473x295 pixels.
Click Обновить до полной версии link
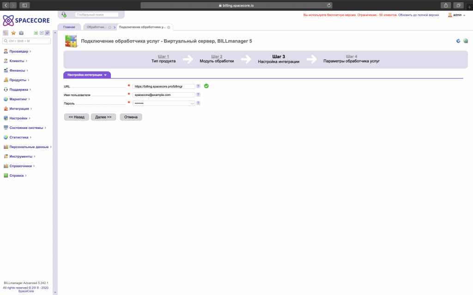[x=418, y=15]
